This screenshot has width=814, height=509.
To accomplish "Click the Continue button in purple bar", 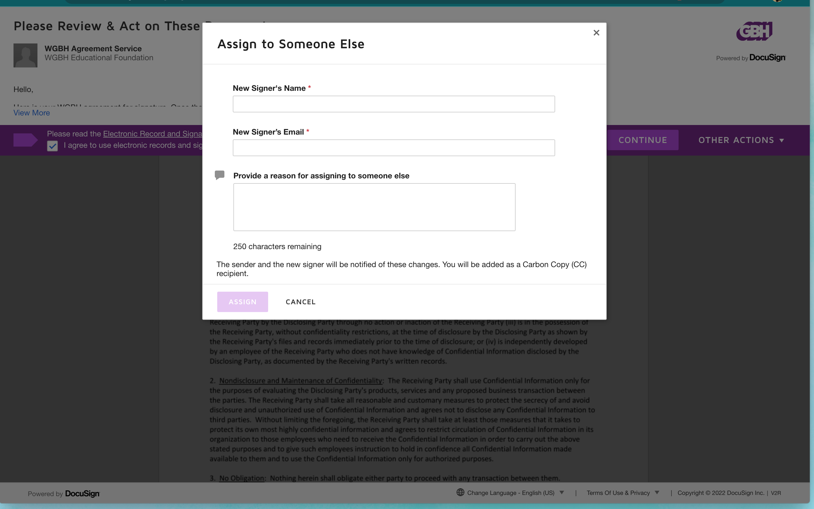I will click(x=642, y=140).
